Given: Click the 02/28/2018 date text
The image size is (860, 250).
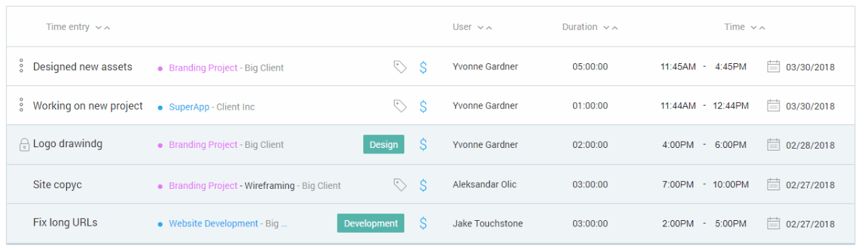Looking at the screenshot, I should coord(810,145).
